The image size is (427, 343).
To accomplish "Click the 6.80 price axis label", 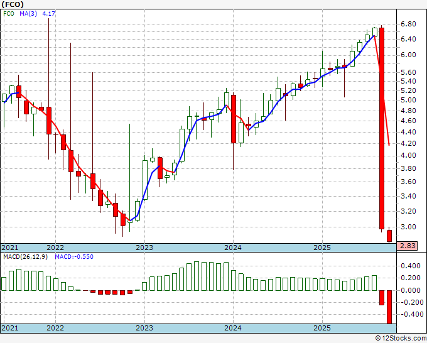I will pyautogui.click(x=408, y=24).
